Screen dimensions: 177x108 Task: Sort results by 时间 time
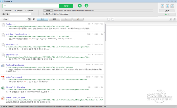tap(78, 19)
